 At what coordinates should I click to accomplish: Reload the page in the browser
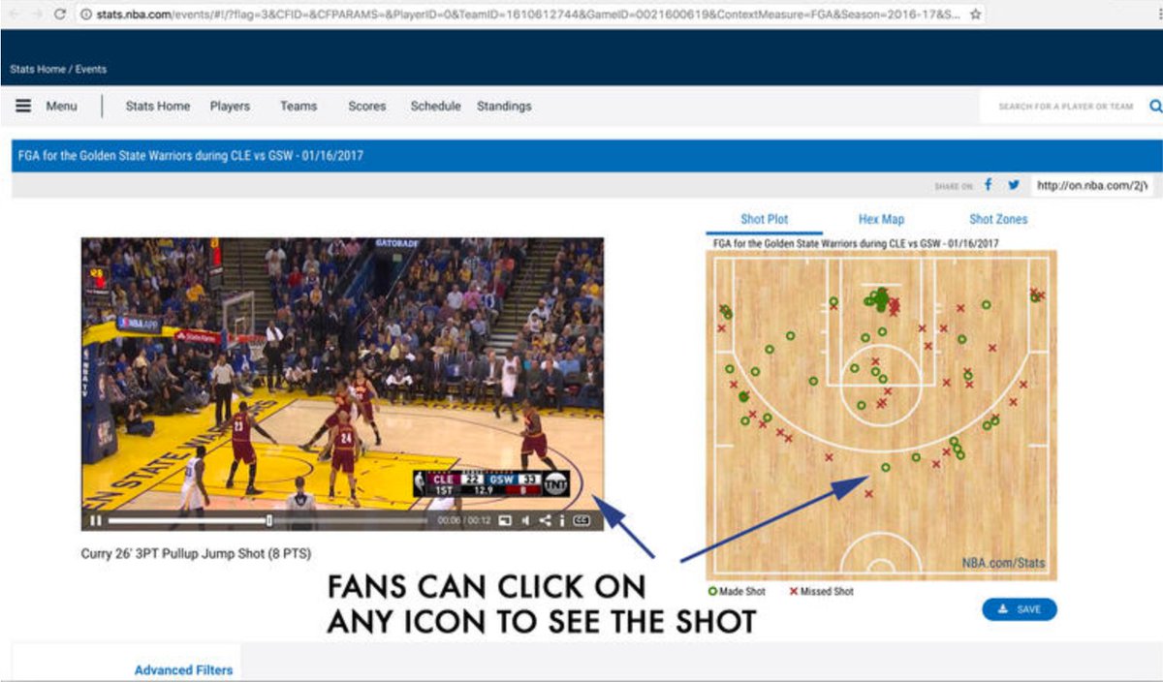[60, 15]
